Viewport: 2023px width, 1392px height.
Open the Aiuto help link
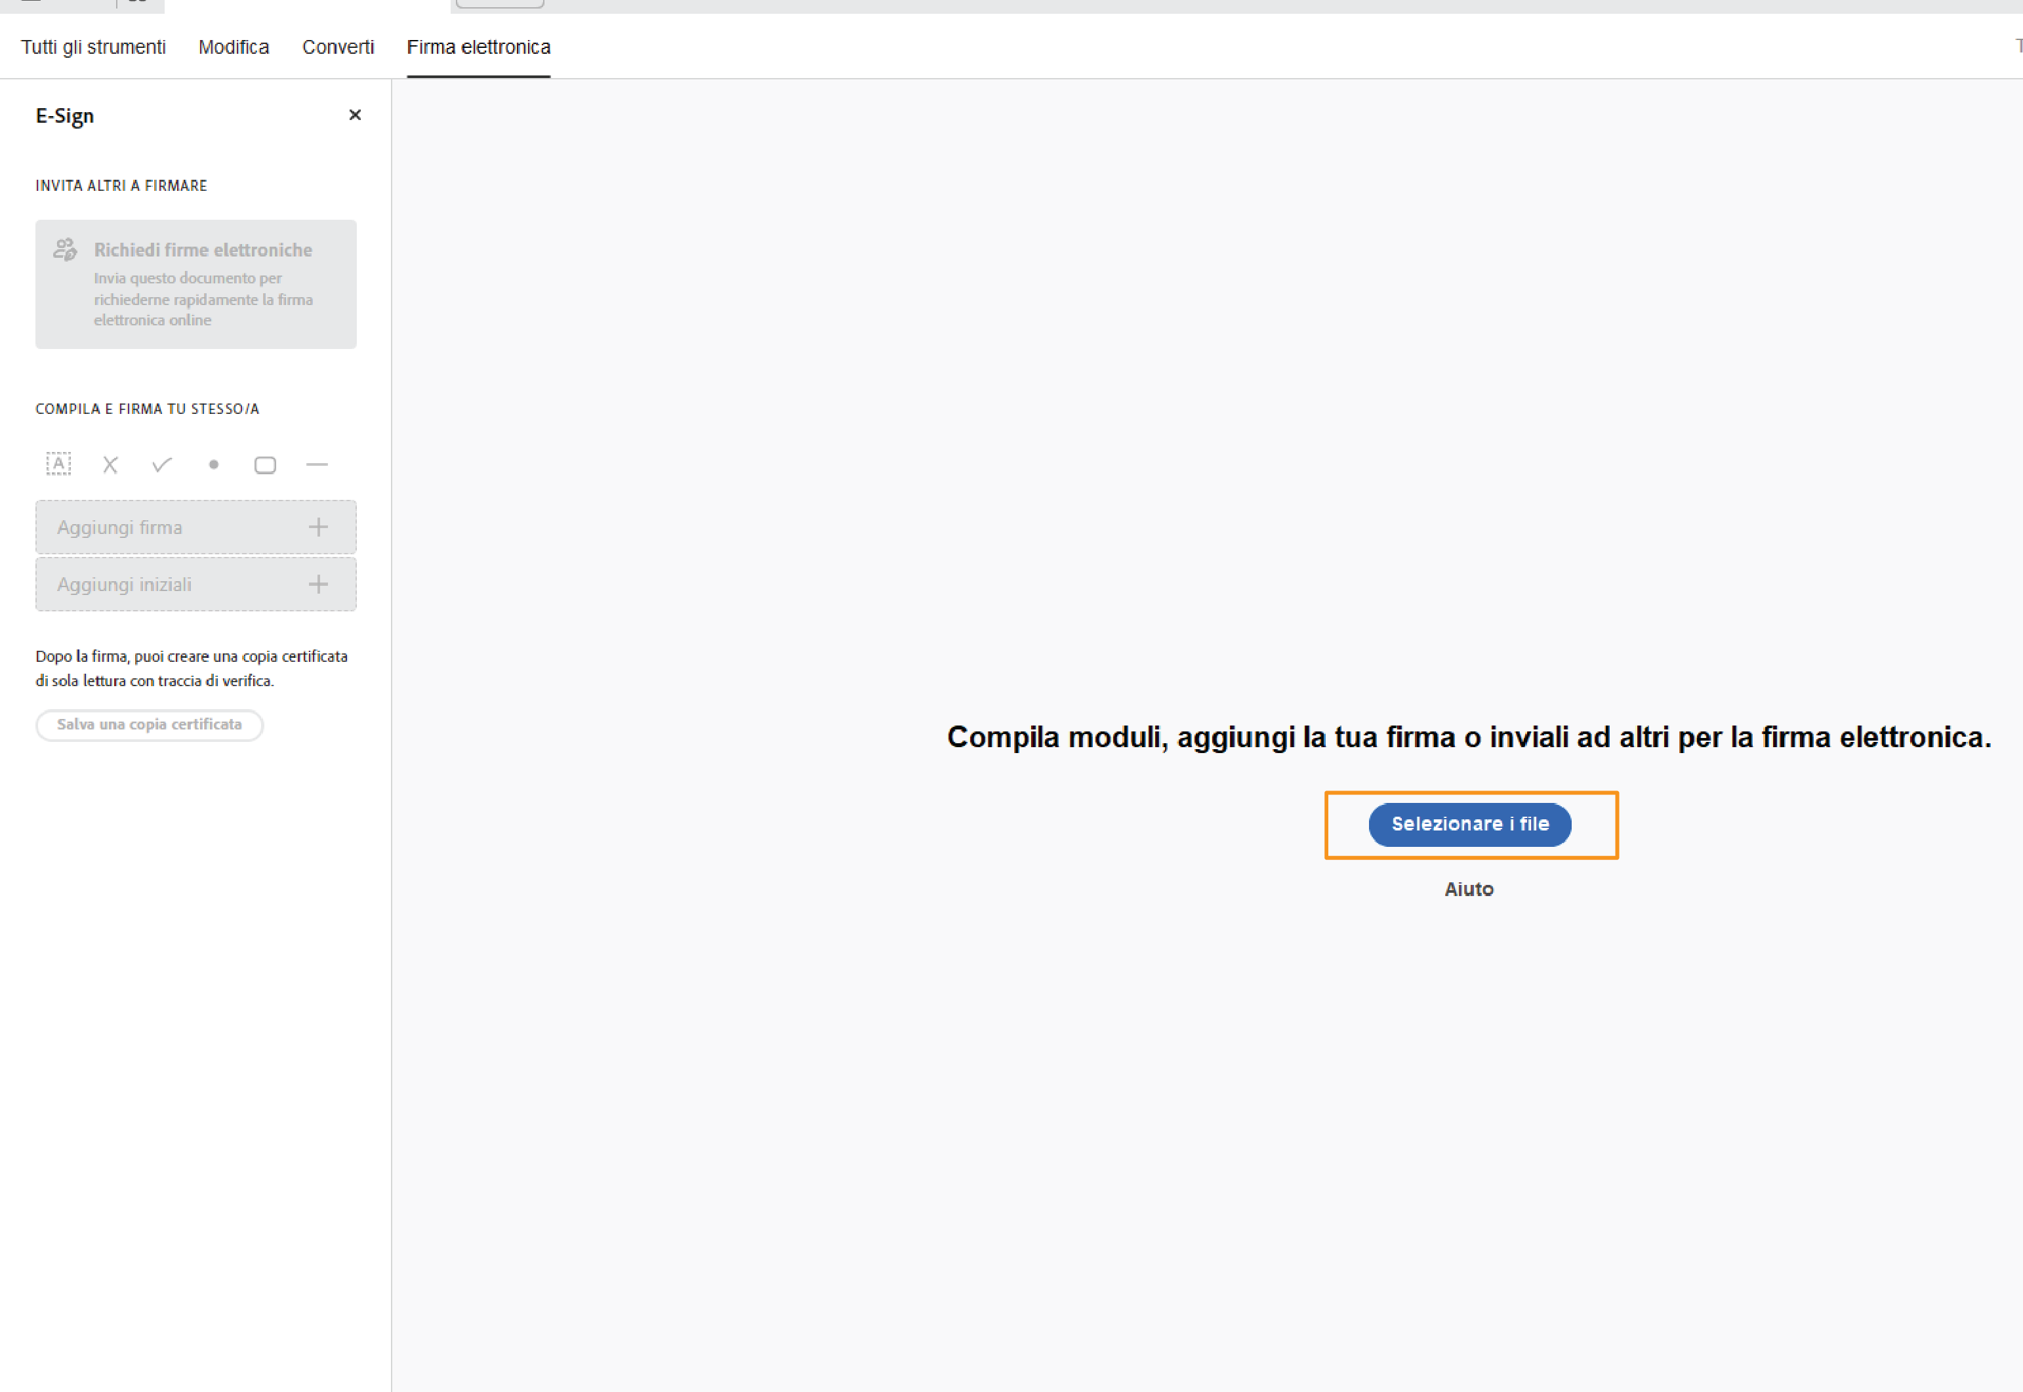pyautogui.click(x=1469, y=890)
